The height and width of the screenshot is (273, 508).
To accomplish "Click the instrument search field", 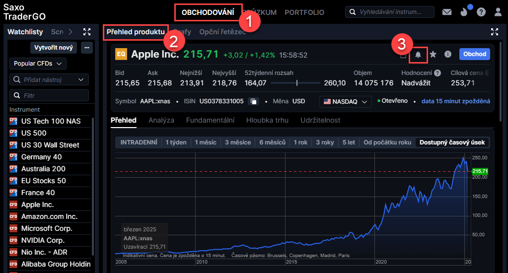I will 390,12.
